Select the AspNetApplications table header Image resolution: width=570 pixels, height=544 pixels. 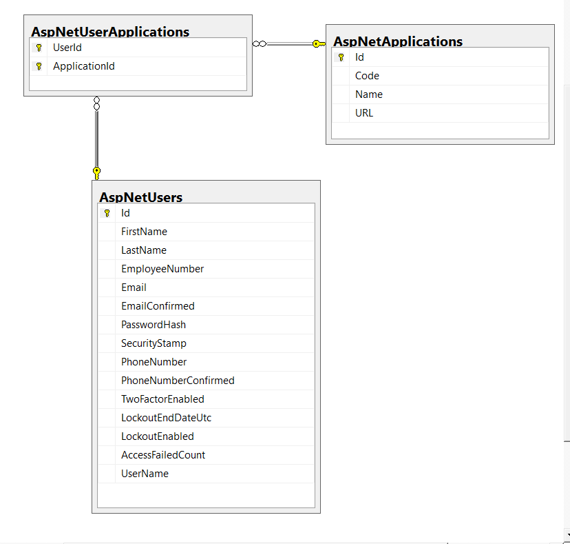[x=398, y=41]
